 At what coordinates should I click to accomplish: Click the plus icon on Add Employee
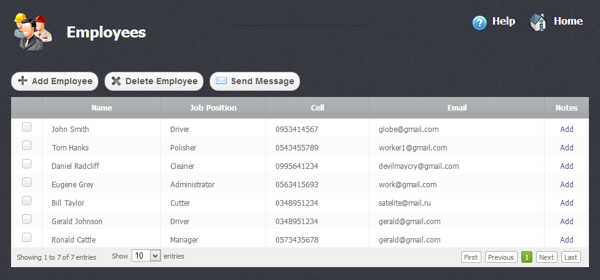23,81
